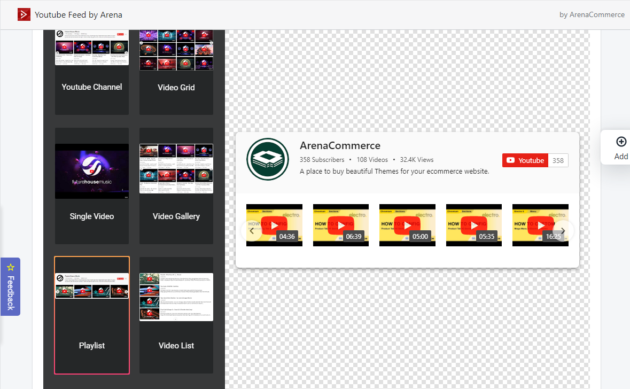The height and width of the screenshot is (389, 630).
Task: Select the Video Grid template card
Action: click(176, 72)
